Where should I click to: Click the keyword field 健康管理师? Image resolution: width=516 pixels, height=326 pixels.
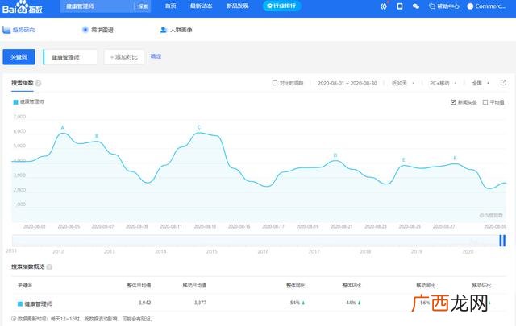(x=70, y=57)
